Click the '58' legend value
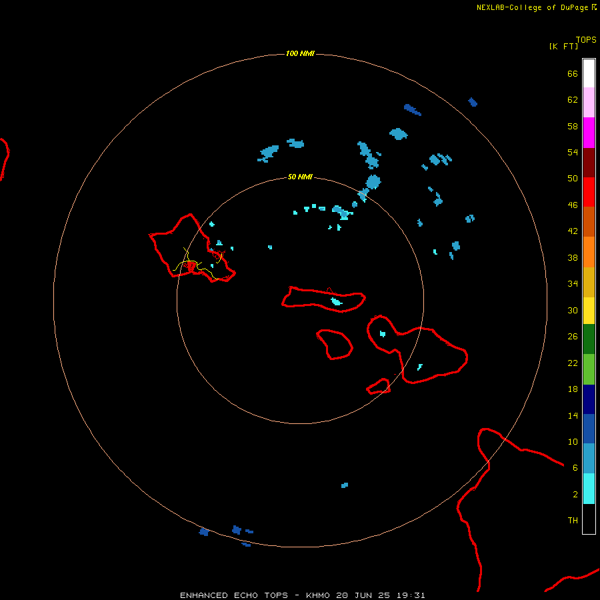This screenshot has height=600, width=600. click(x=573, y=126)
